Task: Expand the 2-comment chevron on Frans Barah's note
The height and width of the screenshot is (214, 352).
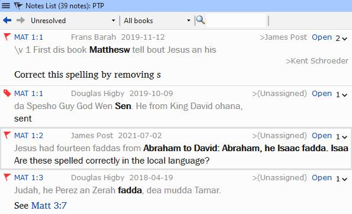Action: [x=344, y=39]
